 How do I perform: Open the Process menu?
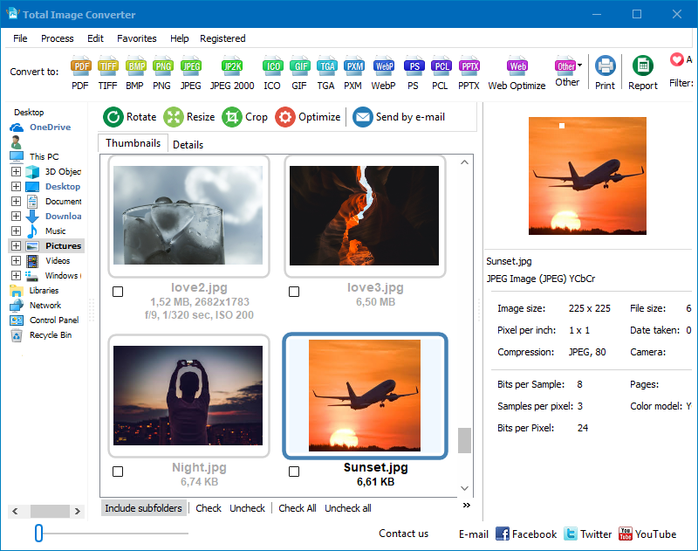pyautogui.click(x=58, y=38)
